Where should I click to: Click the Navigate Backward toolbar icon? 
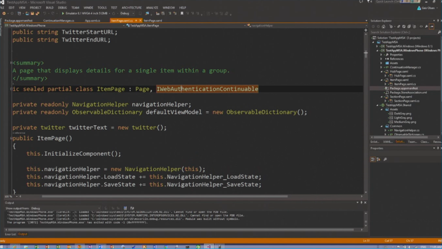(x=4, y=13)
